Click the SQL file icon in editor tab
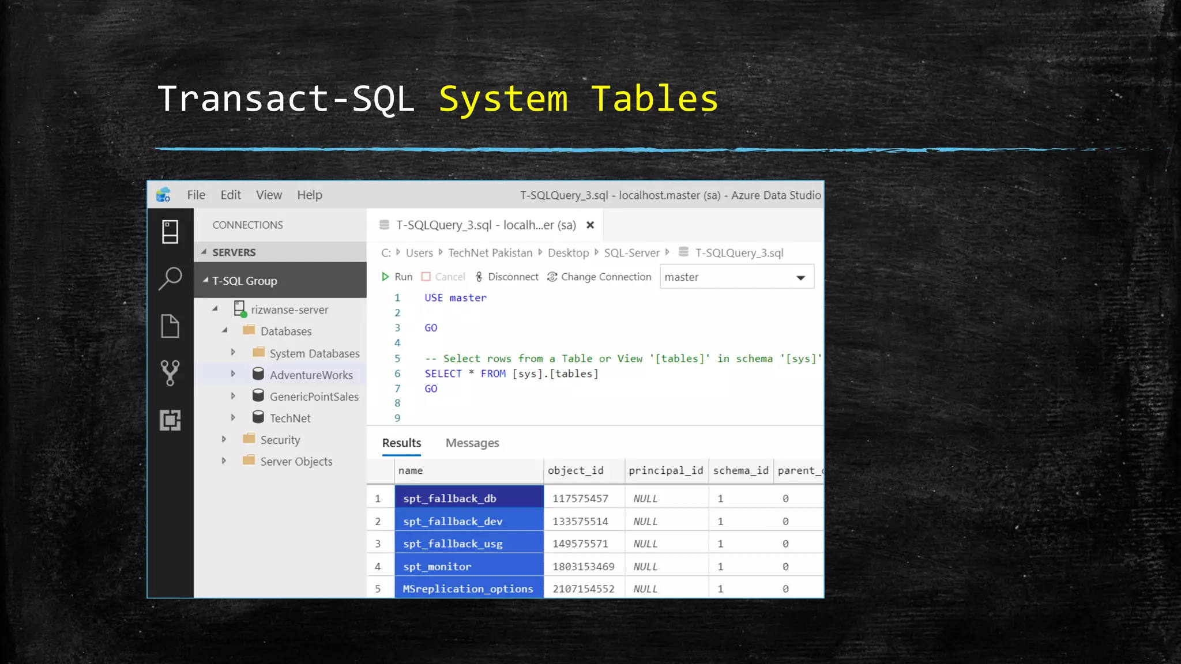1181x664 pixels. click(x=385, y=225)
